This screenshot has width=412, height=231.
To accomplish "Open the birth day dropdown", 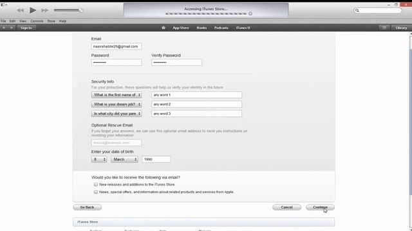I will [99, 159].
